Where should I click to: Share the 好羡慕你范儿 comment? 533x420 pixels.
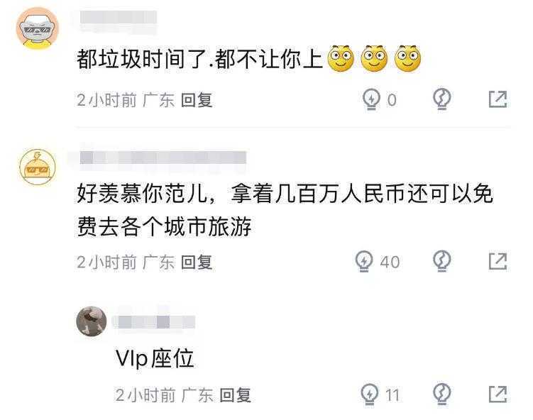498,261
